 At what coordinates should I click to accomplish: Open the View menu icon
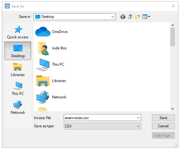coord(146,17)
